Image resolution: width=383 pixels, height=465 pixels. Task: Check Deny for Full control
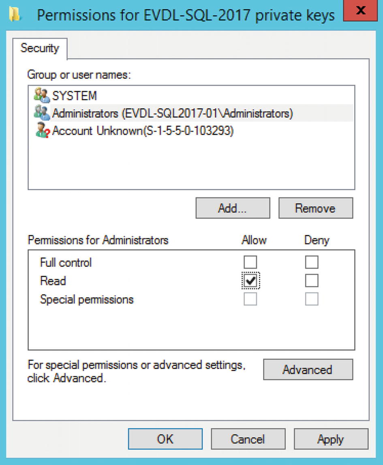[312, 262]
